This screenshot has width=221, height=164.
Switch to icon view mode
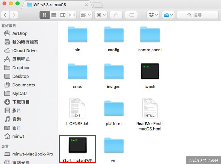45,15
